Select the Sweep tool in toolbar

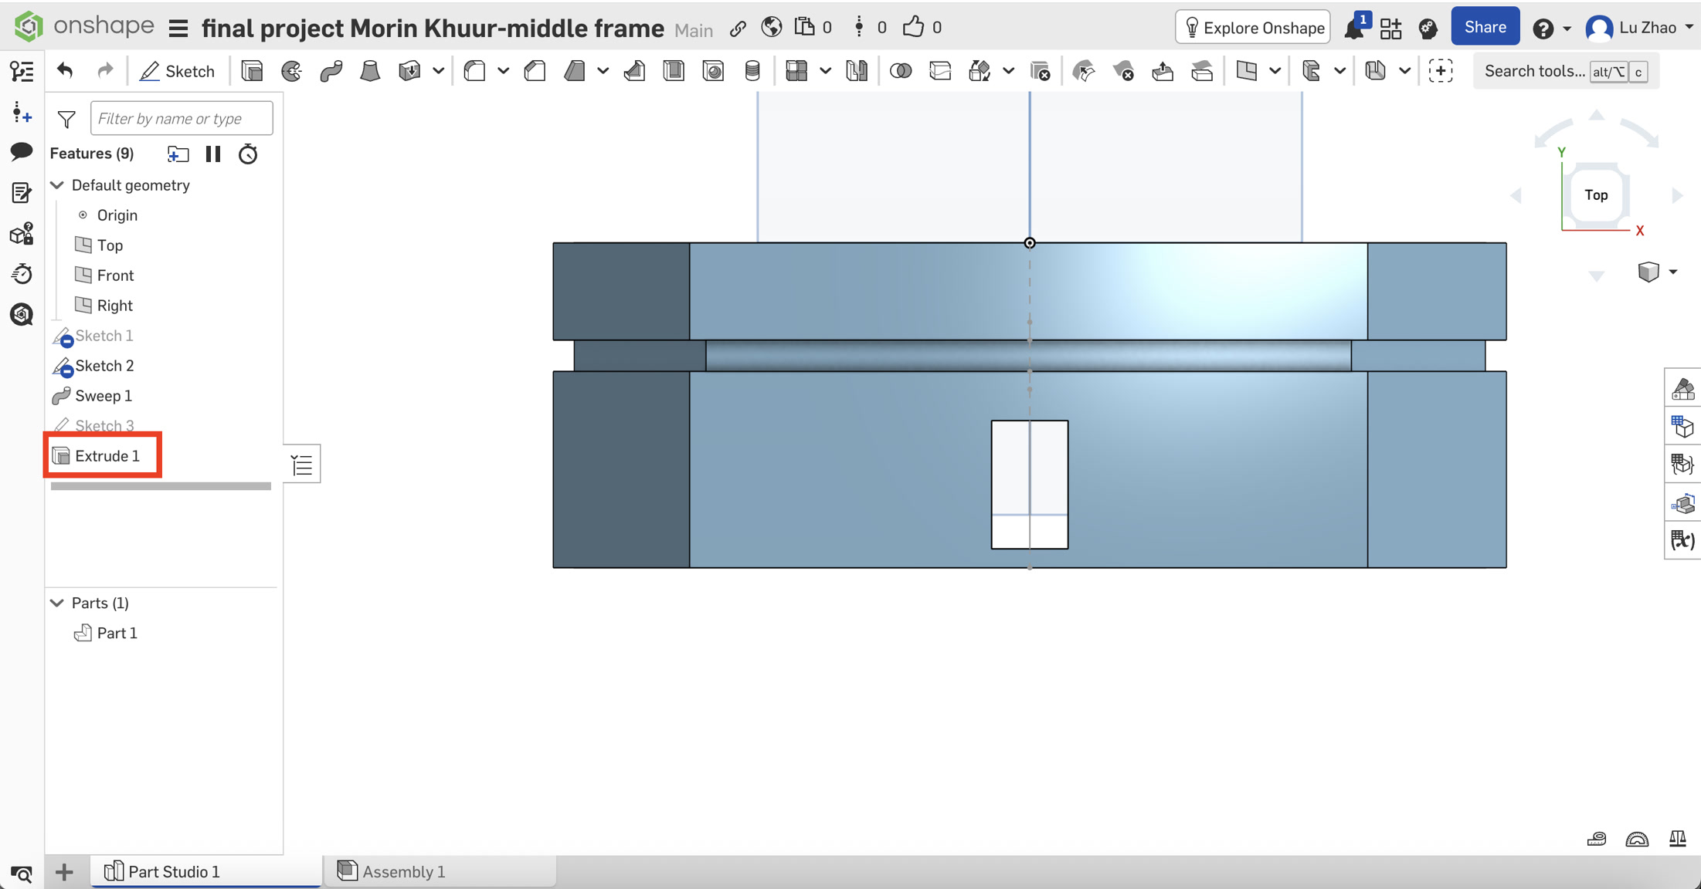[331, 71]
